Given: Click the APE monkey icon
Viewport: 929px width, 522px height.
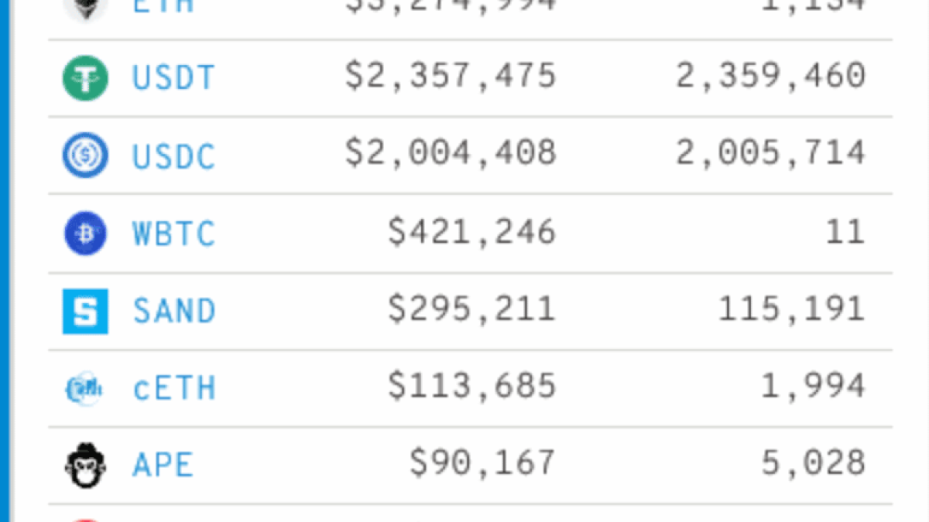Looking at the screenshot, I should tap(85, 466).
